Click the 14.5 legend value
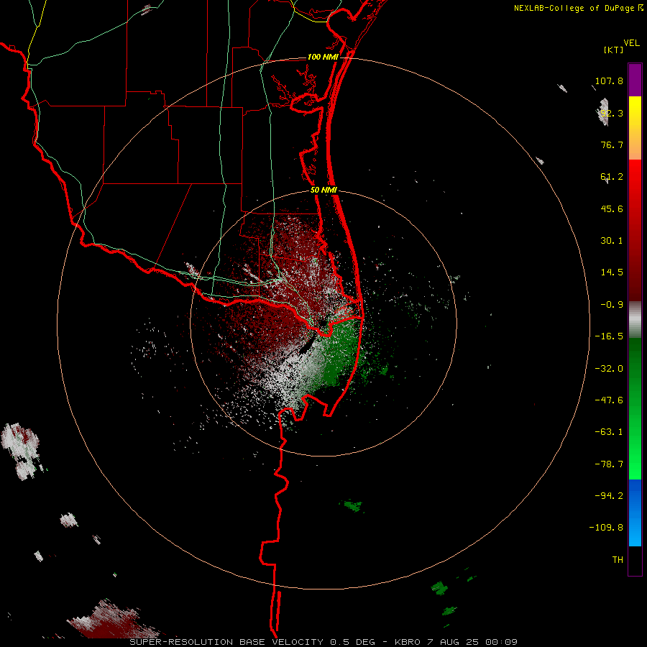647x647 pixels. click(612, 272)
